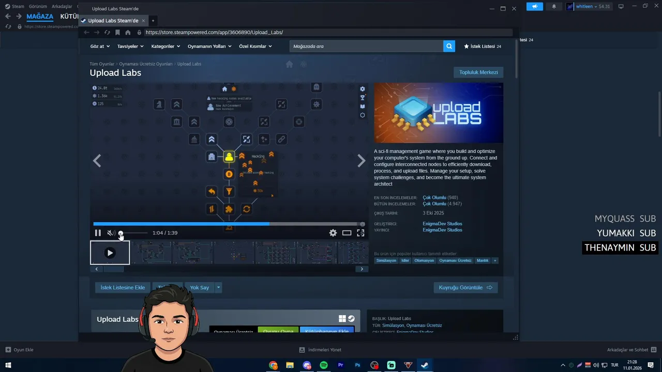Open Topluluk Merkezi community hub
The image size is (662, 372).
pos(478,72)
